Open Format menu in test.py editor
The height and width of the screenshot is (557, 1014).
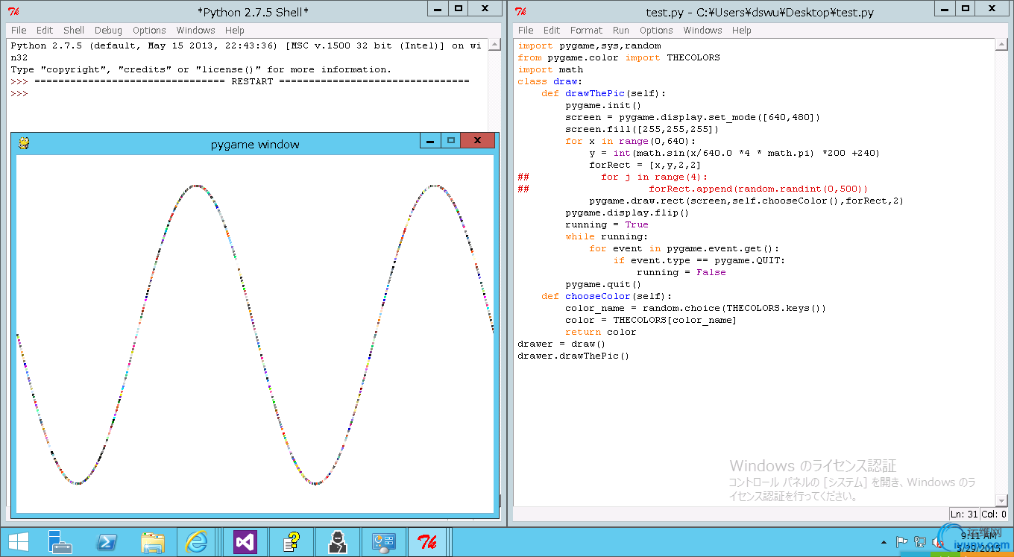pyautogui.click(x=586, y=31)
